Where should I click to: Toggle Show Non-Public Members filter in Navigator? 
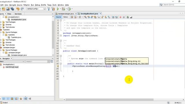point(12,99)
